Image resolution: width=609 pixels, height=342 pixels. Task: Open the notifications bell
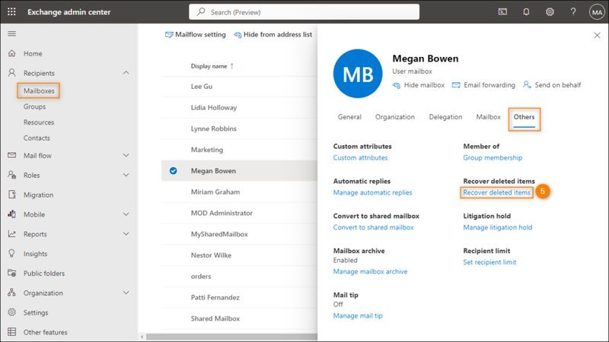pyautogui.click(x=526, y=11)
